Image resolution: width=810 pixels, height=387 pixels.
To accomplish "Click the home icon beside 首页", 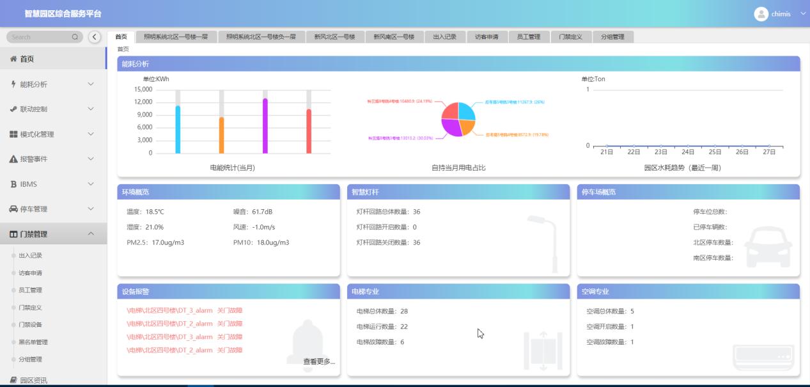I will tap(13, 59).
